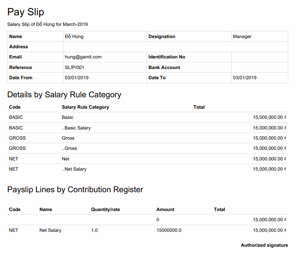Select the employee name Đỗ Hùng in table
The height and width of the screenshot is (253, 298).
click(x=74, y=36)
